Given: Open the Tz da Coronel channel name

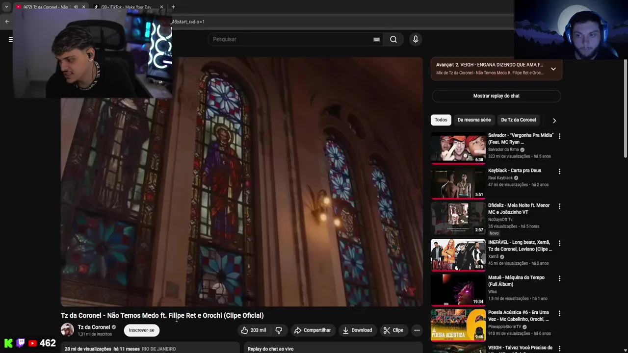Looking at the screenshot, I should (94, 327).
